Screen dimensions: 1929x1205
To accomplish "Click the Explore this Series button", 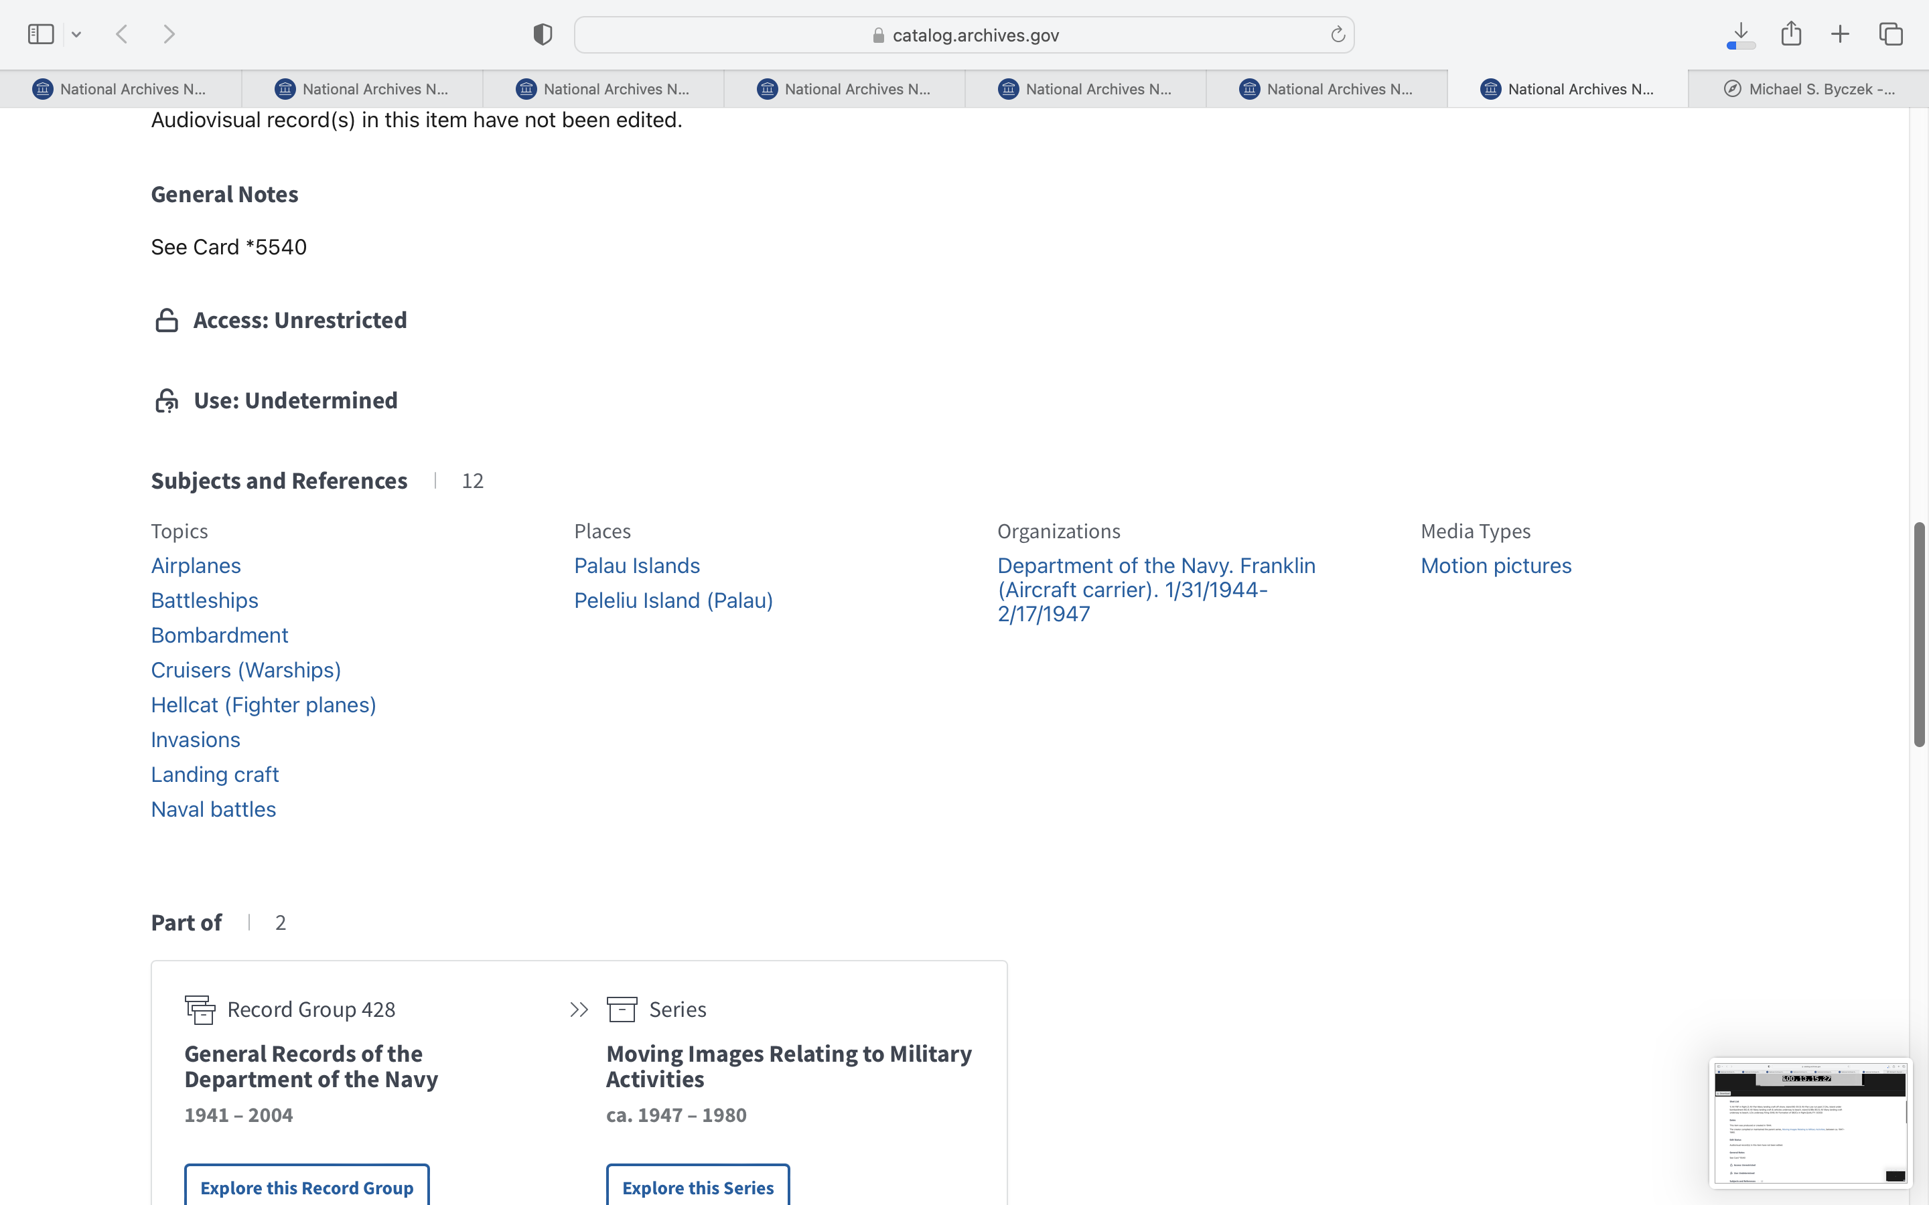I will 697,1187.
